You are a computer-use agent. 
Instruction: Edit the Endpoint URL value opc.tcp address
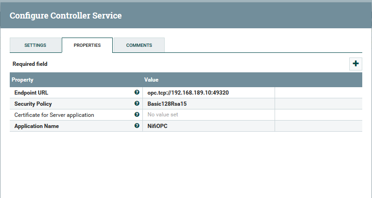(x=185, y=93)
